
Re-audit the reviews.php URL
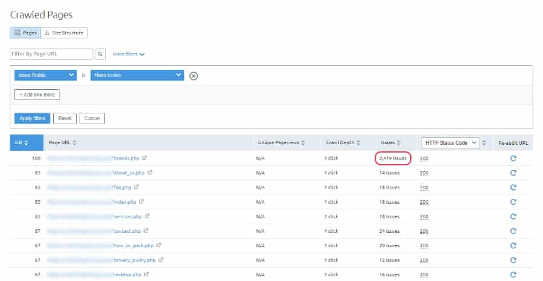click(513, 274)
